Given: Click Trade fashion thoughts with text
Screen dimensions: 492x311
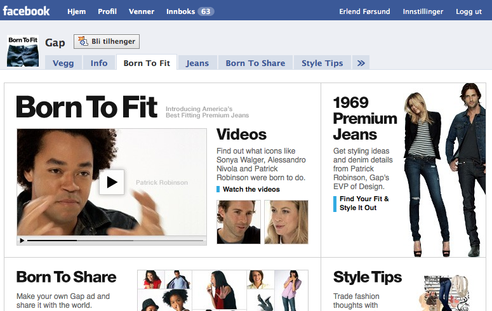Looking at the screenshot, I should 356,301.
